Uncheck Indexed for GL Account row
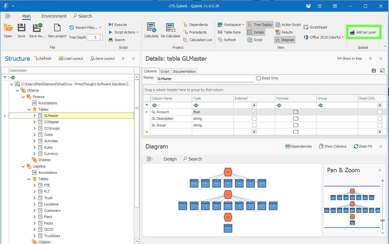Image resolution: width=389 pixels, height=244 pixels. pyautogui.click(x=254, y=112)
